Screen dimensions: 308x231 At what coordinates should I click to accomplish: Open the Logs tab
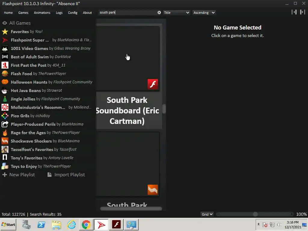(59, 13)
